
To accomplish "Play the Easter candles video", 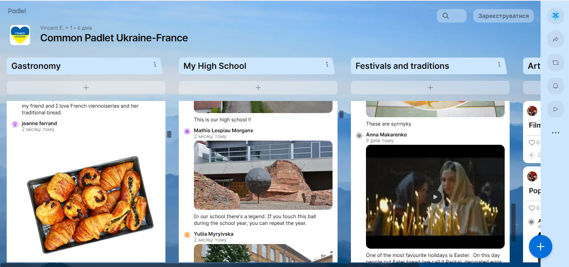I will (x=435, y=197).
